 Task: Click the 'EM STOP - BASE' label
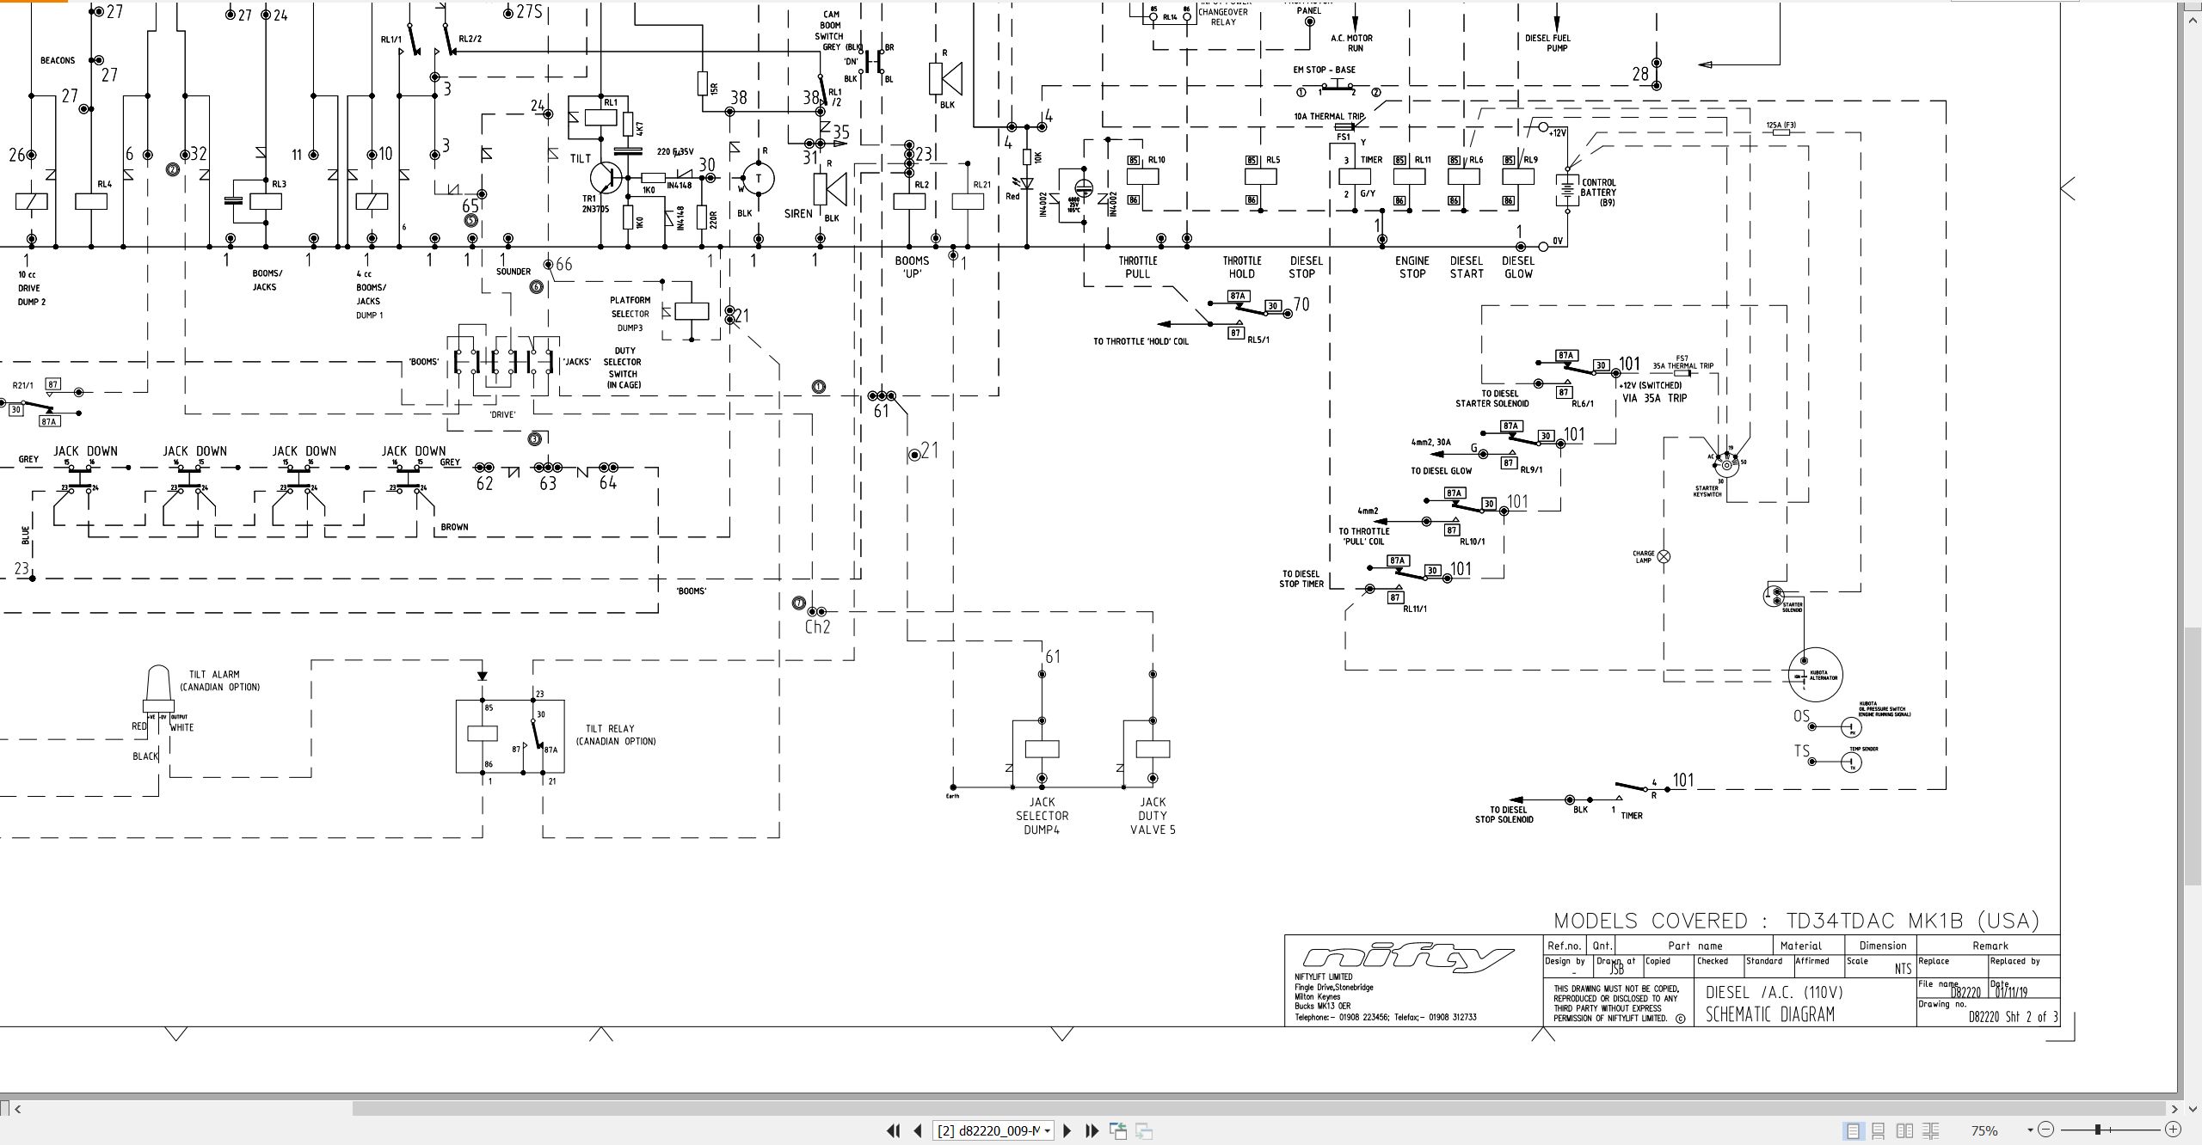point(1324,70)
